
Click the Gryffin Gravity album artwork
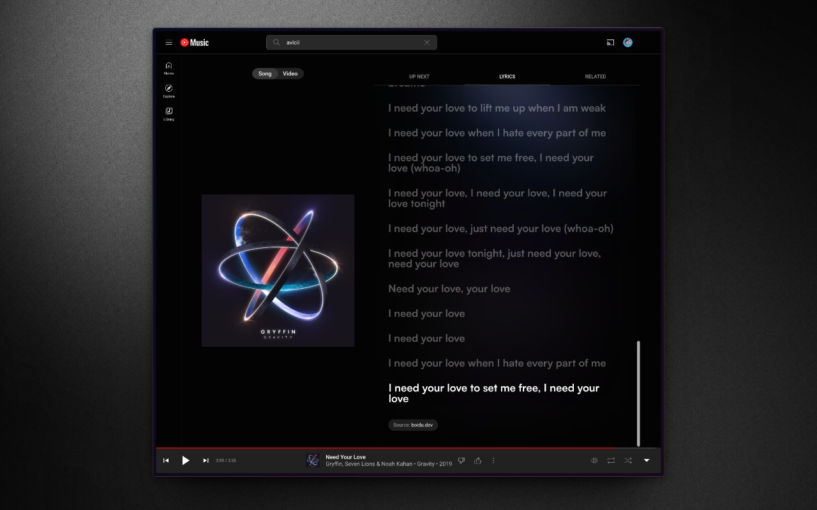click(x=278, y=270)
